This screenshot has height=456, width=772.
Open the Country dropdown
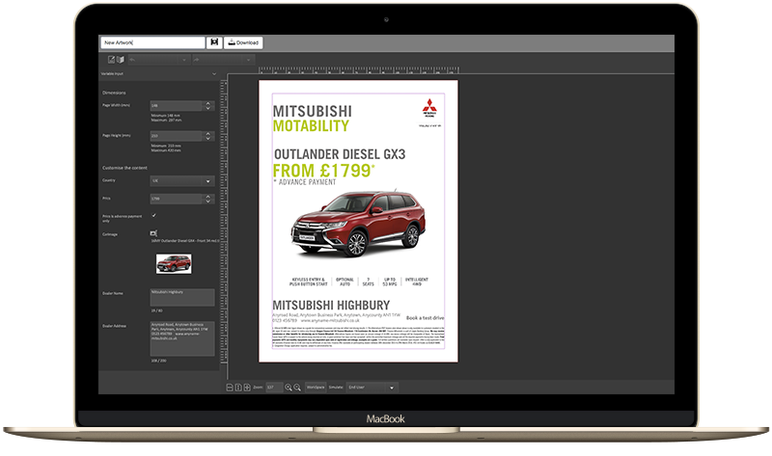(x=182, y=181)
